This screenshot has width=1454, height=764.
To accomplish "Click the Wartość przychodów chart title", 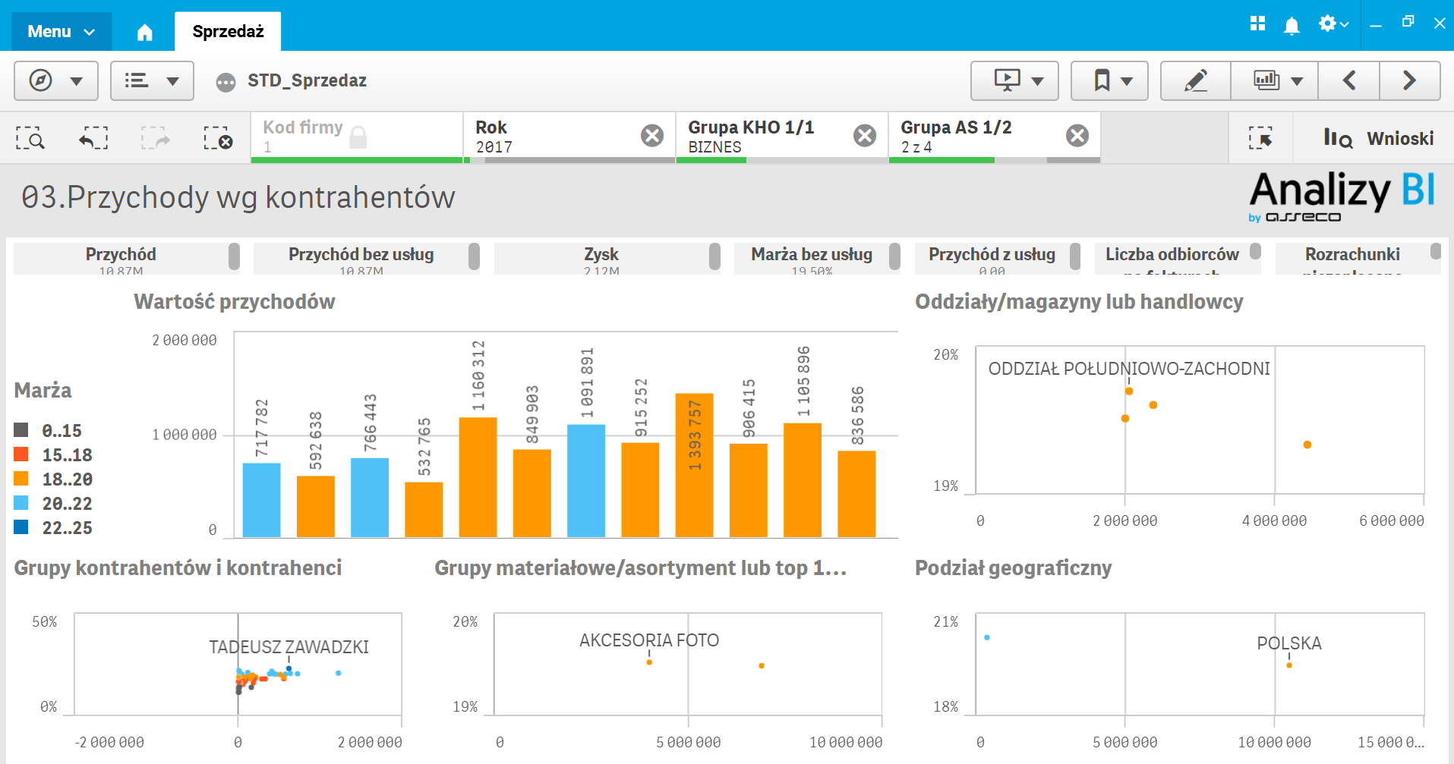I will [235, 302].
